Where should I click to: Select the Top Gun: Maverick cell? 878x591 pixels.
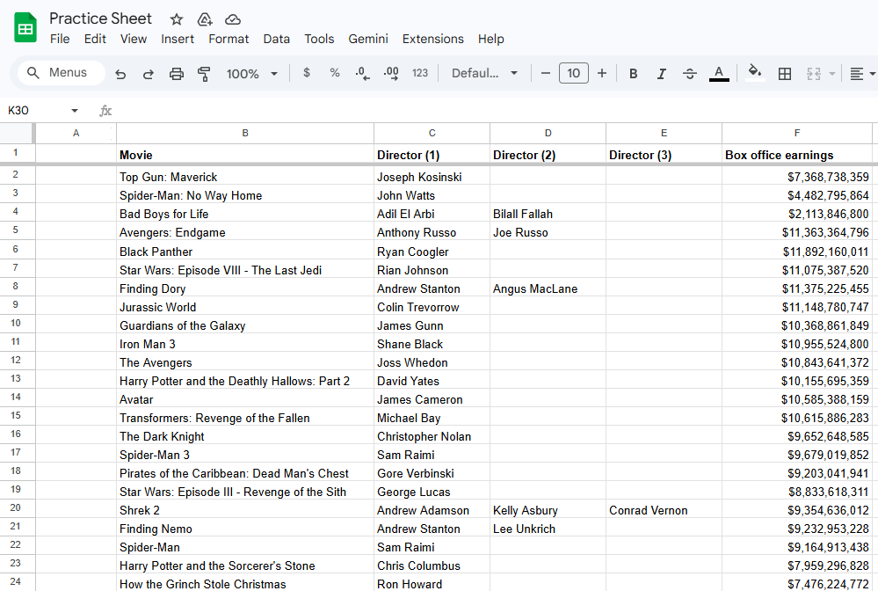pyautogui.click(x=245, y=177)
